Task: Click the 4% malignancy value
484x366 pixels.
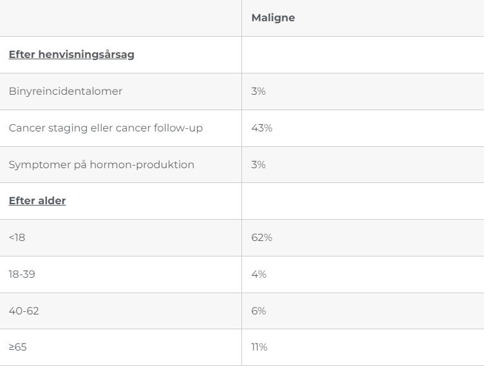Action: pos(258,274)
